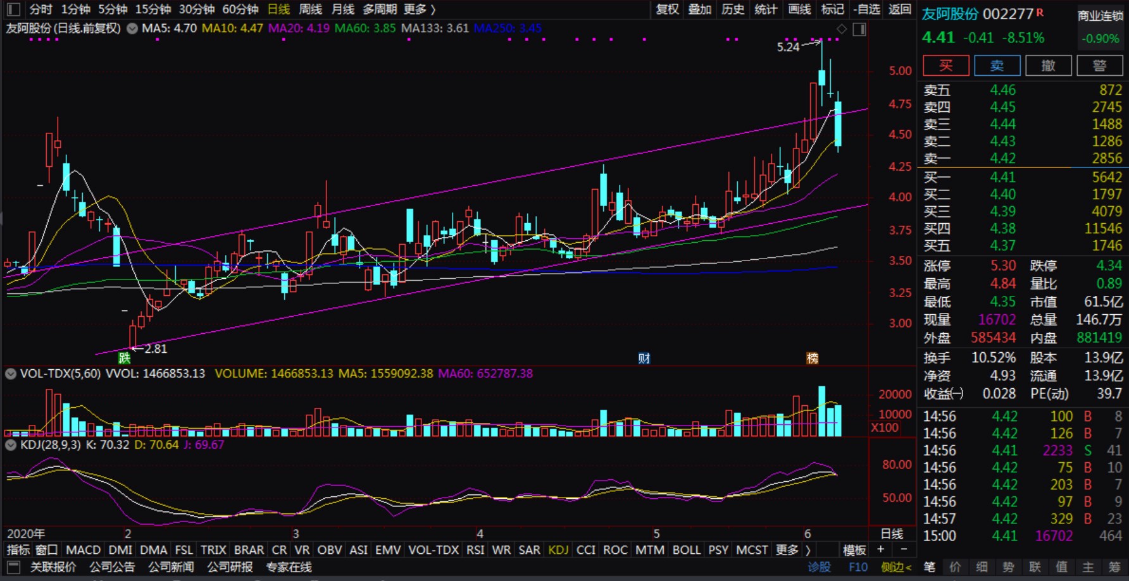Viewport: 1129px width, 581px height.
Task: Toggle right panel layout icon in chart
Action: coord(859,29)
